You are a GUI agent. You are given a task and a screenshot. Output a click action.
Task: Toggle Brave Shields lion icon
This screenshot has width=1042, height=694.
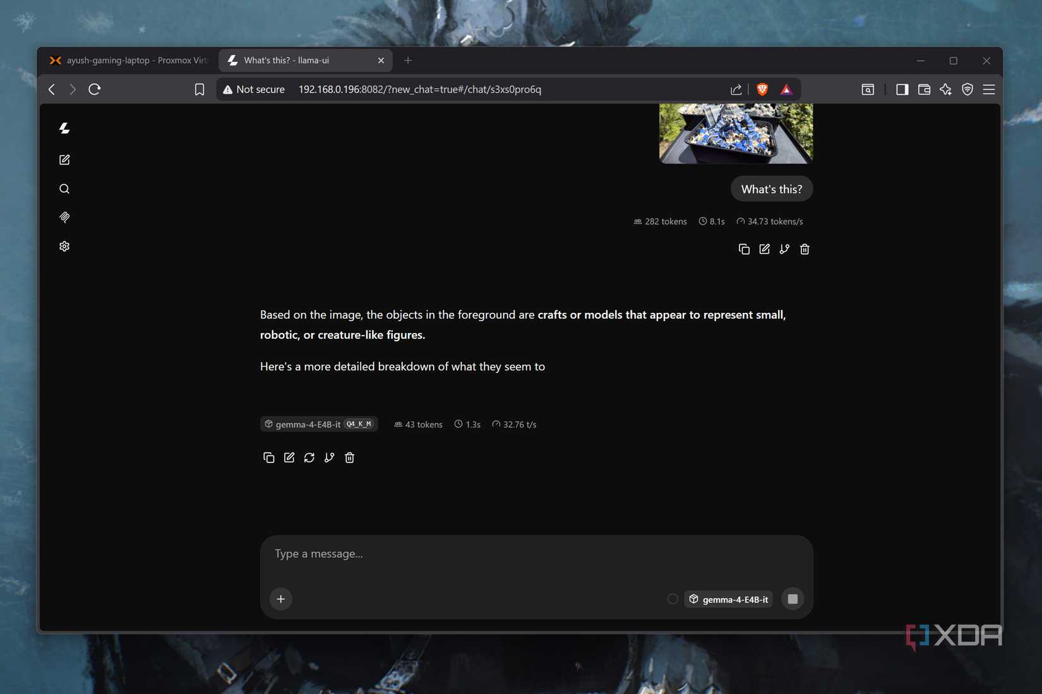click(x=762, y=90)
